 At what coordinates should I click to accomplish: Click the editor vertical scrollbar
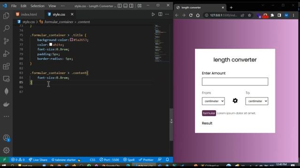point(172,125)
